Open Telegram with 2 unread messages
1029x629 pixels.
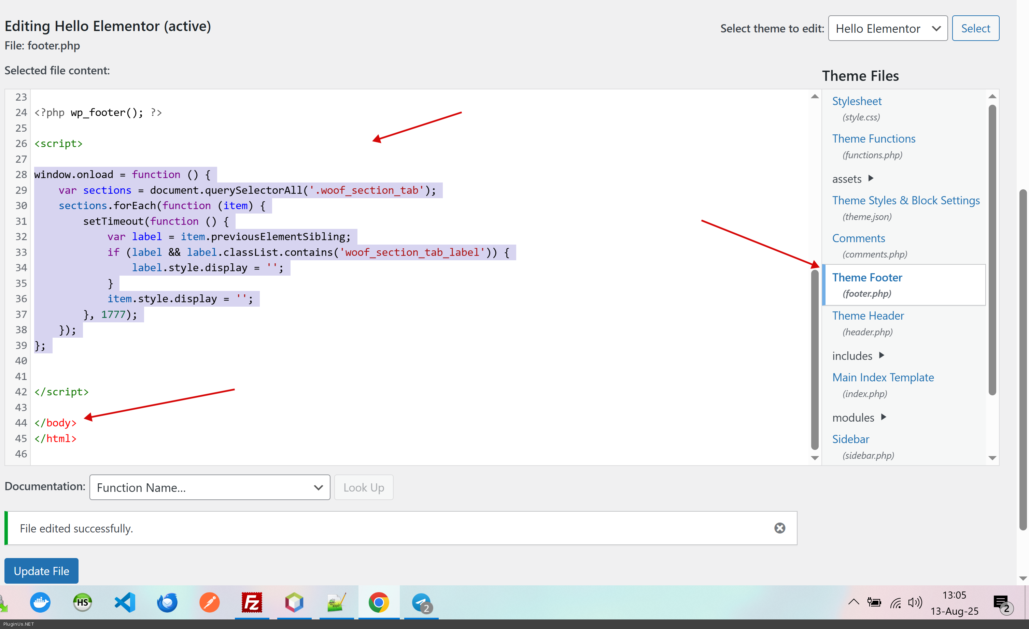tap(421, 602)
